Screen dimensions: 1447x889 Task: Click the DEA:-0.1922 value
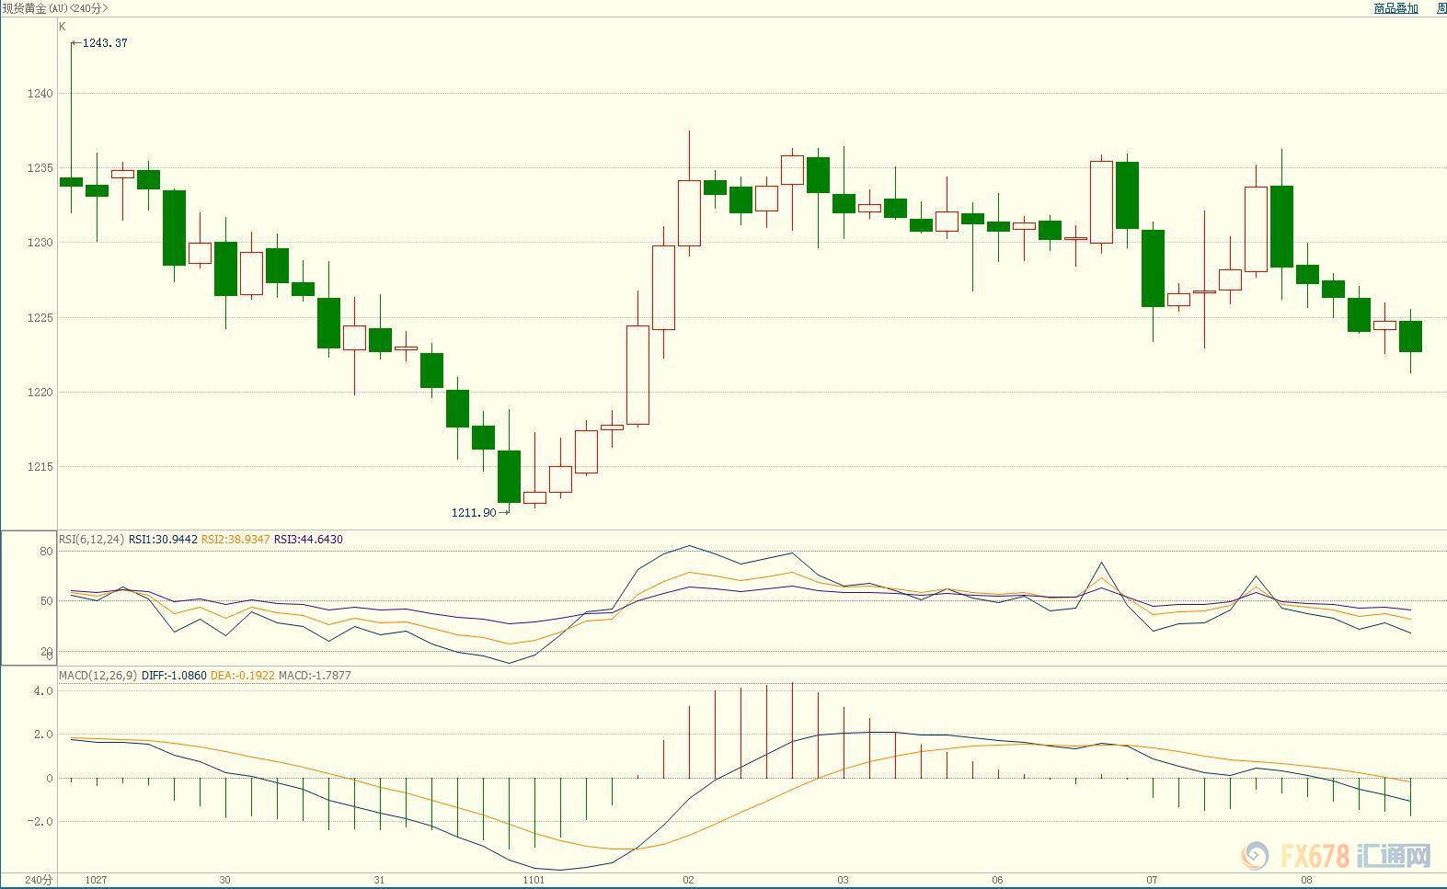(243, 676)
